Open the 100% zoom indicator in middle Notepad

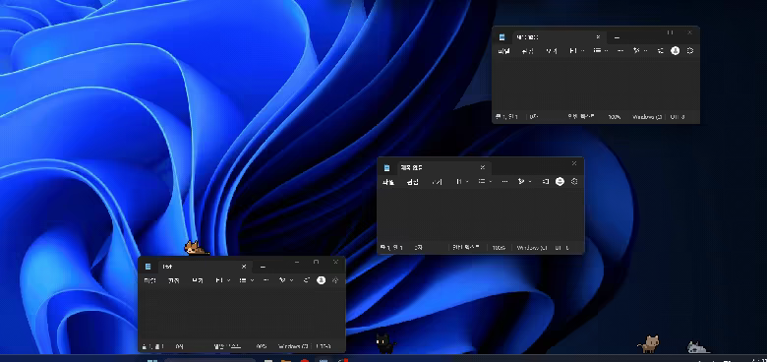499,248
